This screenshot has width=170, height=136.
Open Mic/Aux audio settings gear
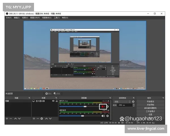[107, 107]
